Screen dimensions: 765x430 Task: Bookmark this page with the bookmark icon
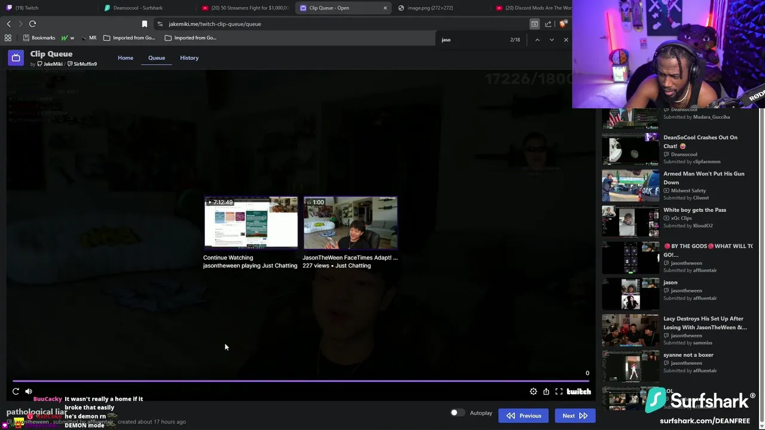144,24
